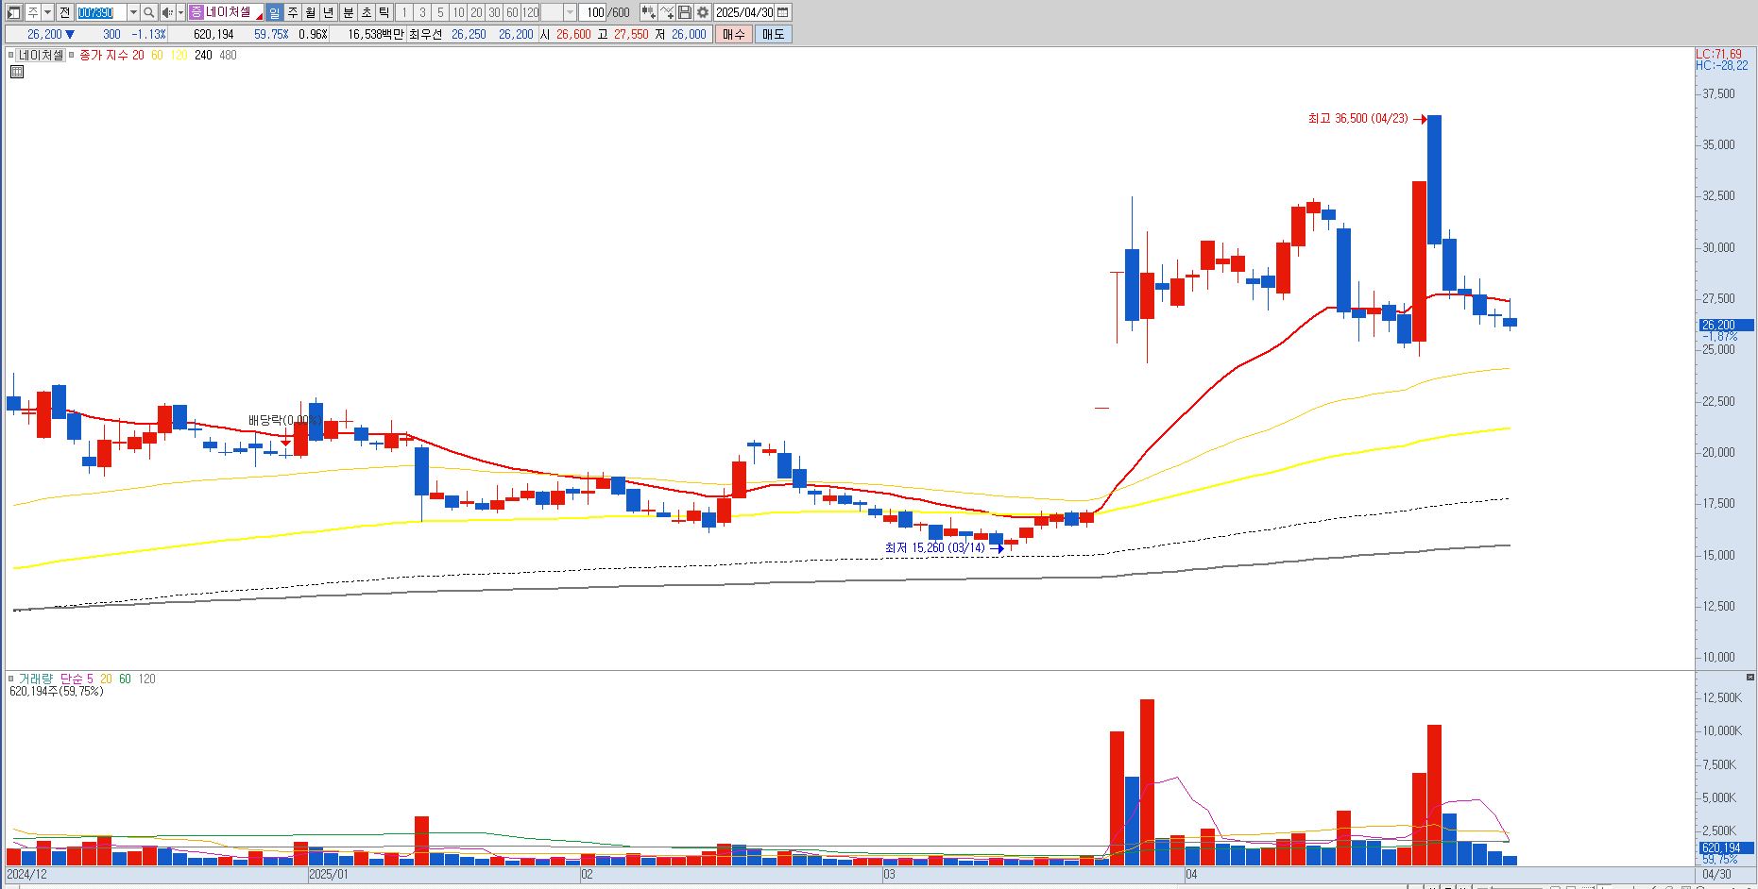This screenshot has height=889, width=1758.
Task: Save chart using the floppy disk icon
Action: coord(685,12)
